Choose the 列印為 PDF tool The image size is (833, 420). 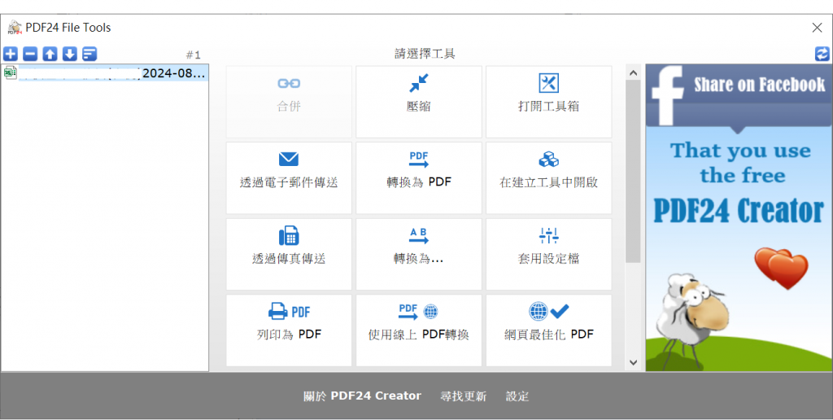[289, 330]
